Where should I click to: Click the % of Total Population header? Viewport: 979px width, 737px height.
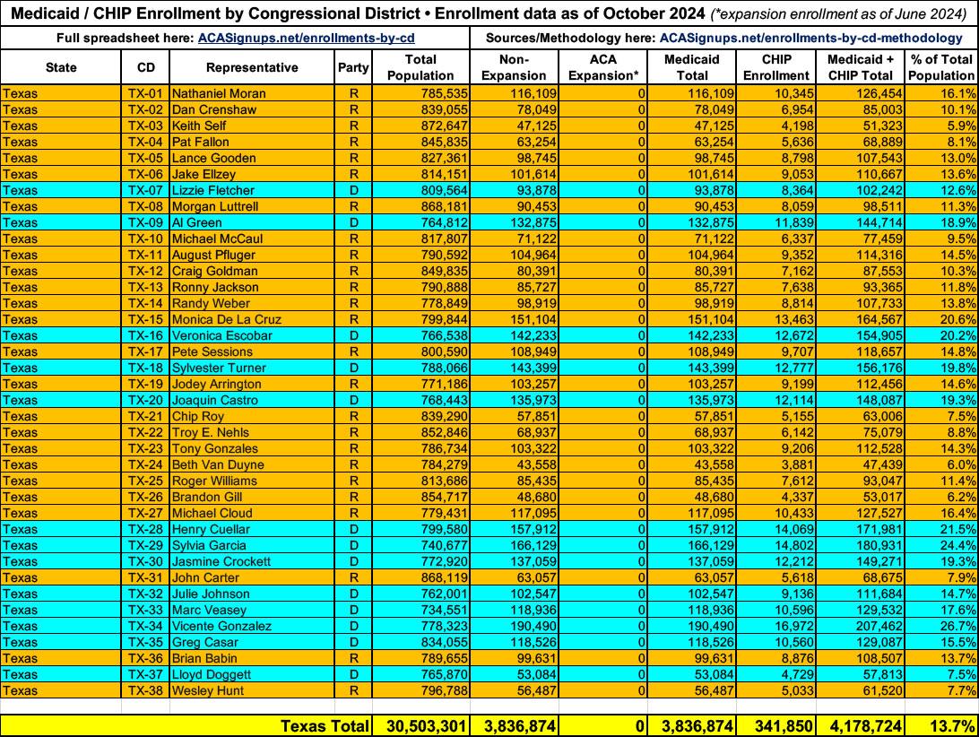[x=940, y=67]
